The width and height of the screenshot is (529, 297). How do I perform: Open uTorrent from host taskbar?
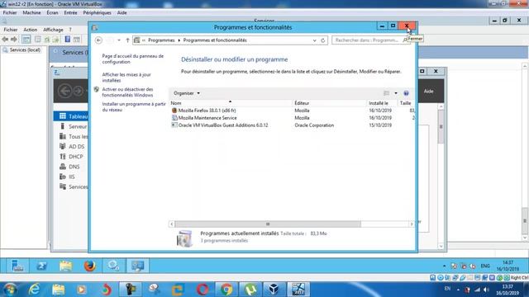pyautogui.click(x=250, y=290)
